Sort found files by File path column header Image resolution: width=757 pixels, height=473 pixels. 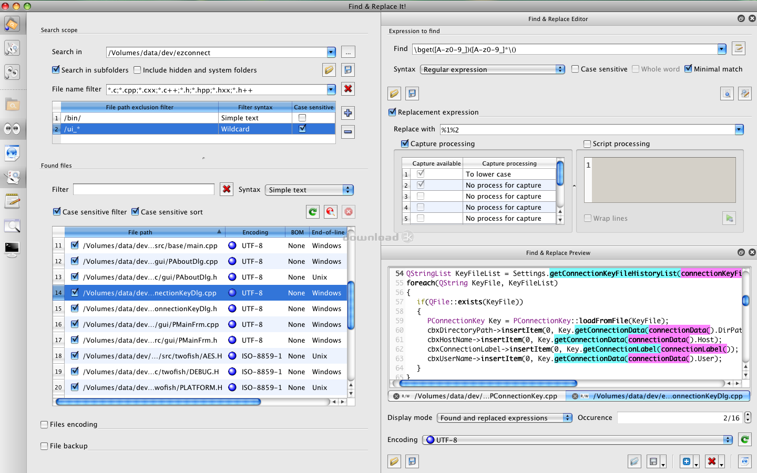(x=140, y=232)
